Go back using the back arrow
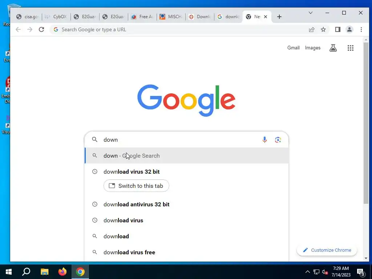 tap(18, 29)
